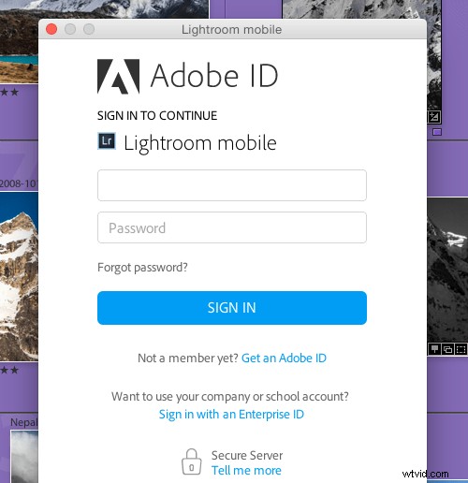Viewport: 468px width, 483px height.
Task: Click the collection membership badge icon
Action: click(x=447, y=349)
